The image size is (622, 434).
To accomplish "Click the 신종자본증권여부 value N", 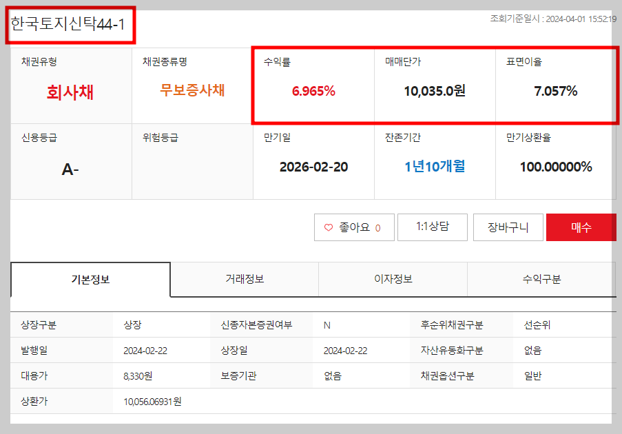I will pos(327,325).
